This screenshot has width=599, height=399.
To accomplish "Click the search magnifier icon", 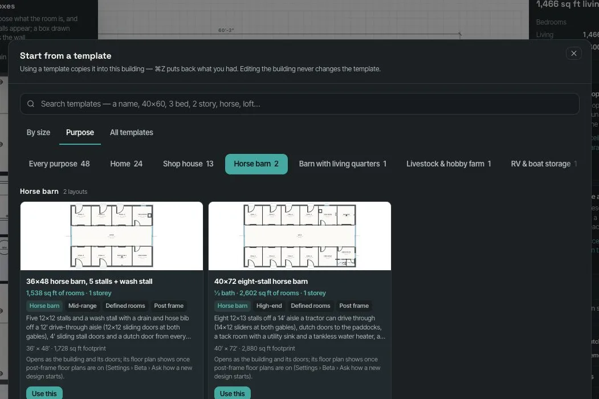I will [31, 104].
